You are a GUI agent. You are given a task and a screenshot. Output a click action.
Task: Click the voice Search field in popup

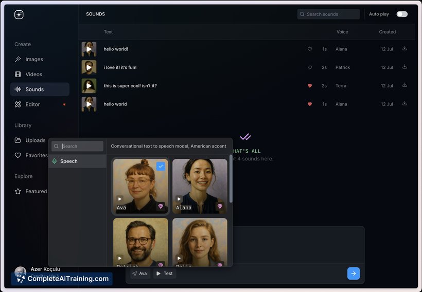(78, 147)
